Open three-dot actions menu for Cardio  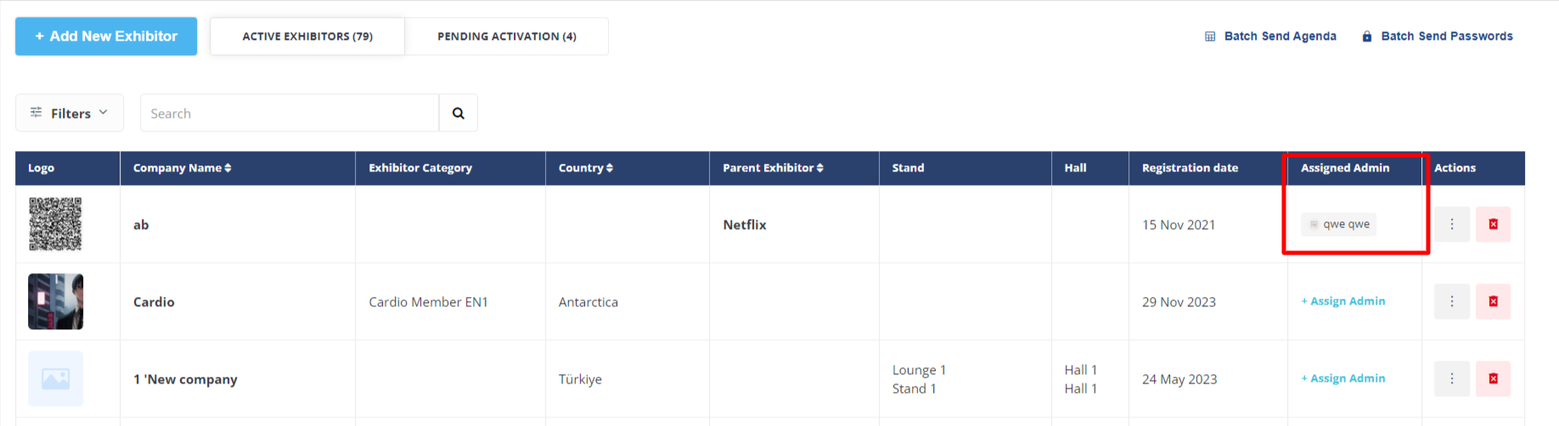[1452, 301]
